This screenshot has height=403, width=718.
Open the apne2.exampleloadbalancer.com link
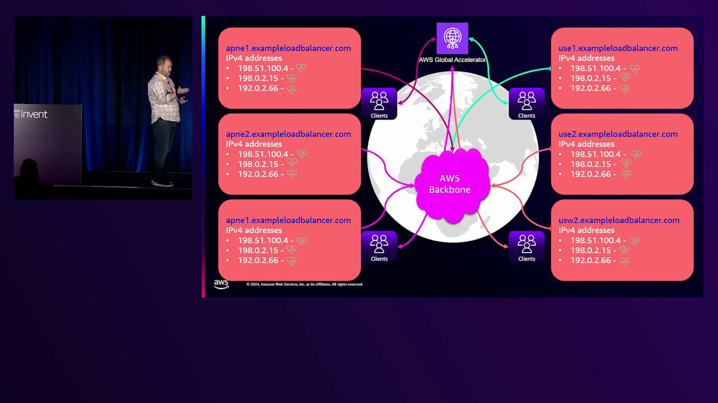(288, 134)
